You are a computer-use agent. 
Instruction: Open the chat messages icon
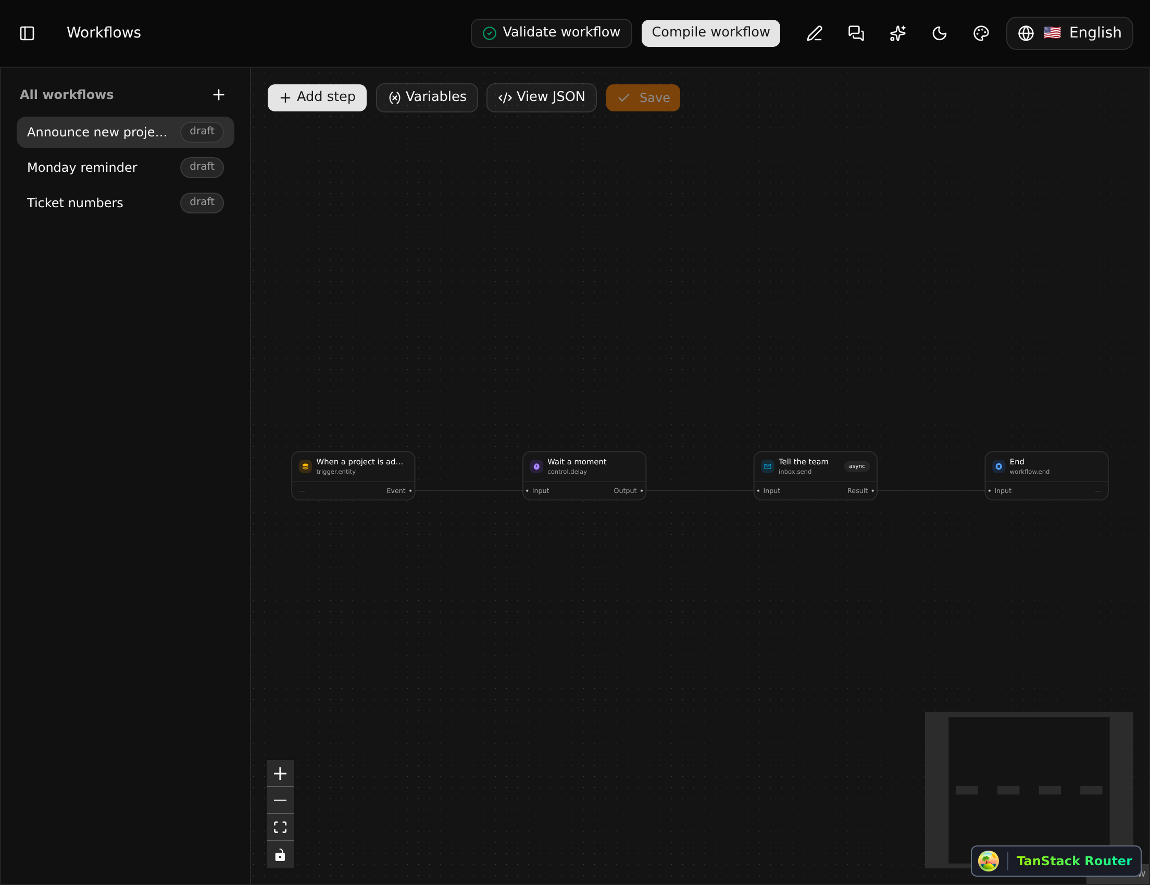[x=856, y=33]
